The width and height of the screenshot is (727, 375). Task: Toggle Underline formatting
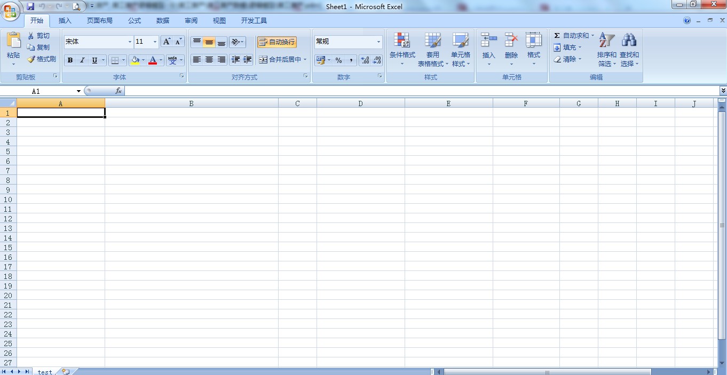point(94,60)
